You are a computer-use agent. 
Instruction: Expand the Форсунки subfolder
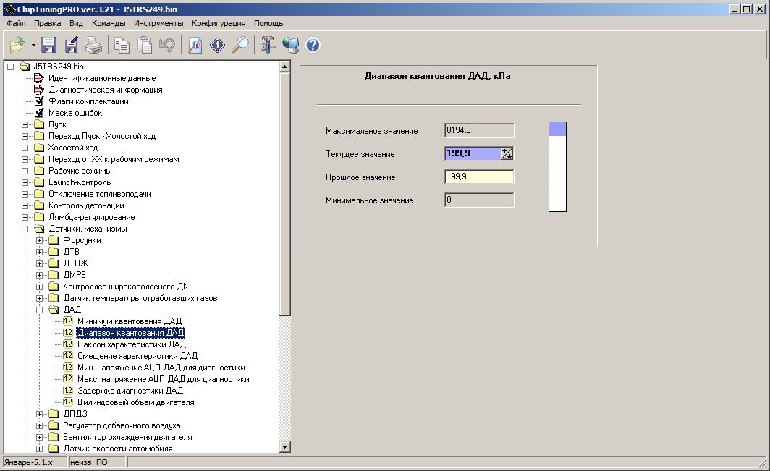point(40,240)
